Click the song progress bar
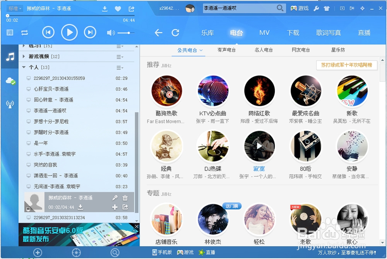The width and height of the screenshot is (387, 259). pyautogui.click(x=70, y=16)
